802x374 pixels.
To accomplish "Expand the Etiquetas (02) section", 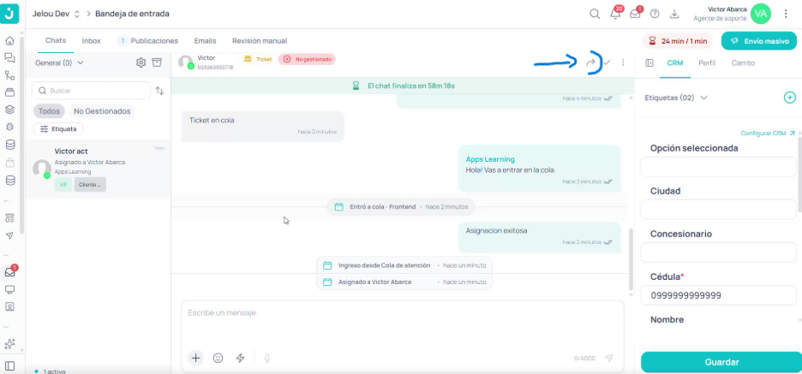I will (676, 98).
